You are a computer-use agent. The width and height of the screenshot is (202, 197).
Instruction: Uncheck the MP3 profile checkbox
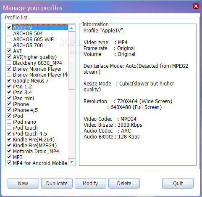pyautogui.click(x=9, y=157)
